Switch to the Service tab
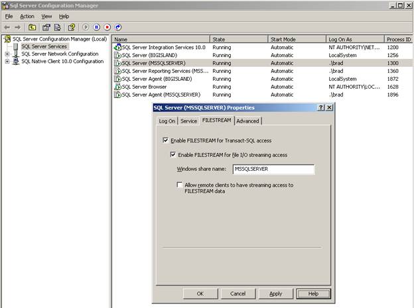 click(188, 121)
